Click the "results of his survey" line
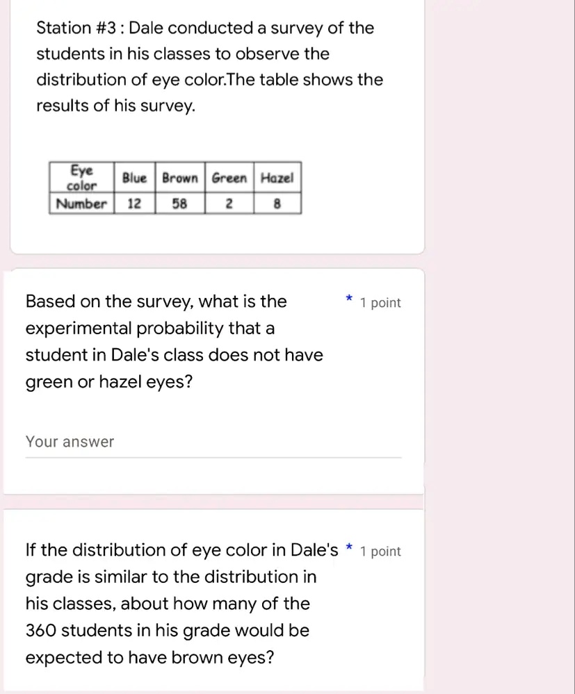Viewport: 575px width, 694px height. coord(116,107)
